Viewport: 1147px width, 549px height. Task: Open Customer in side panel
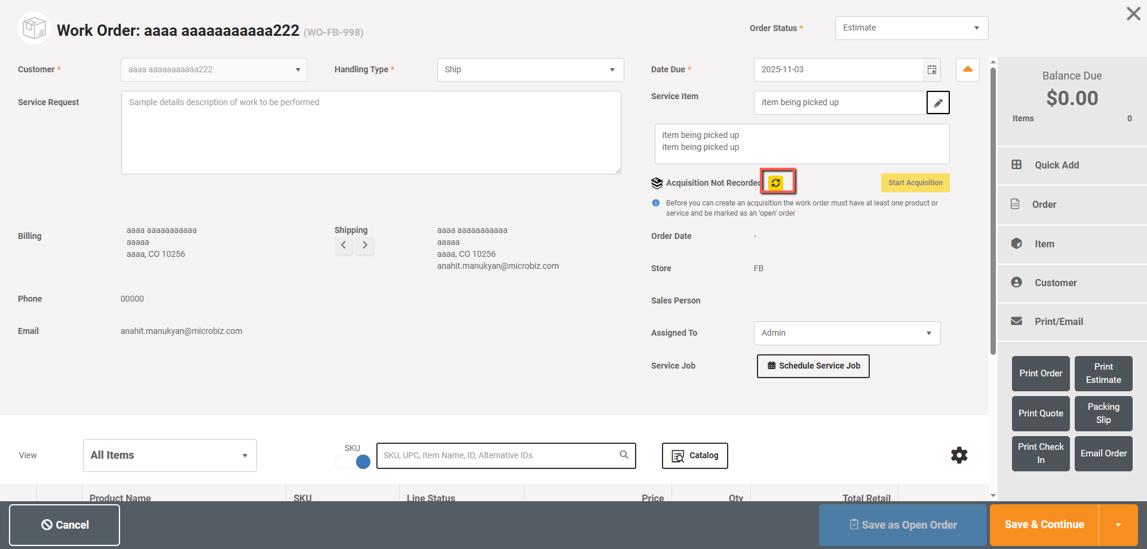1072,283
